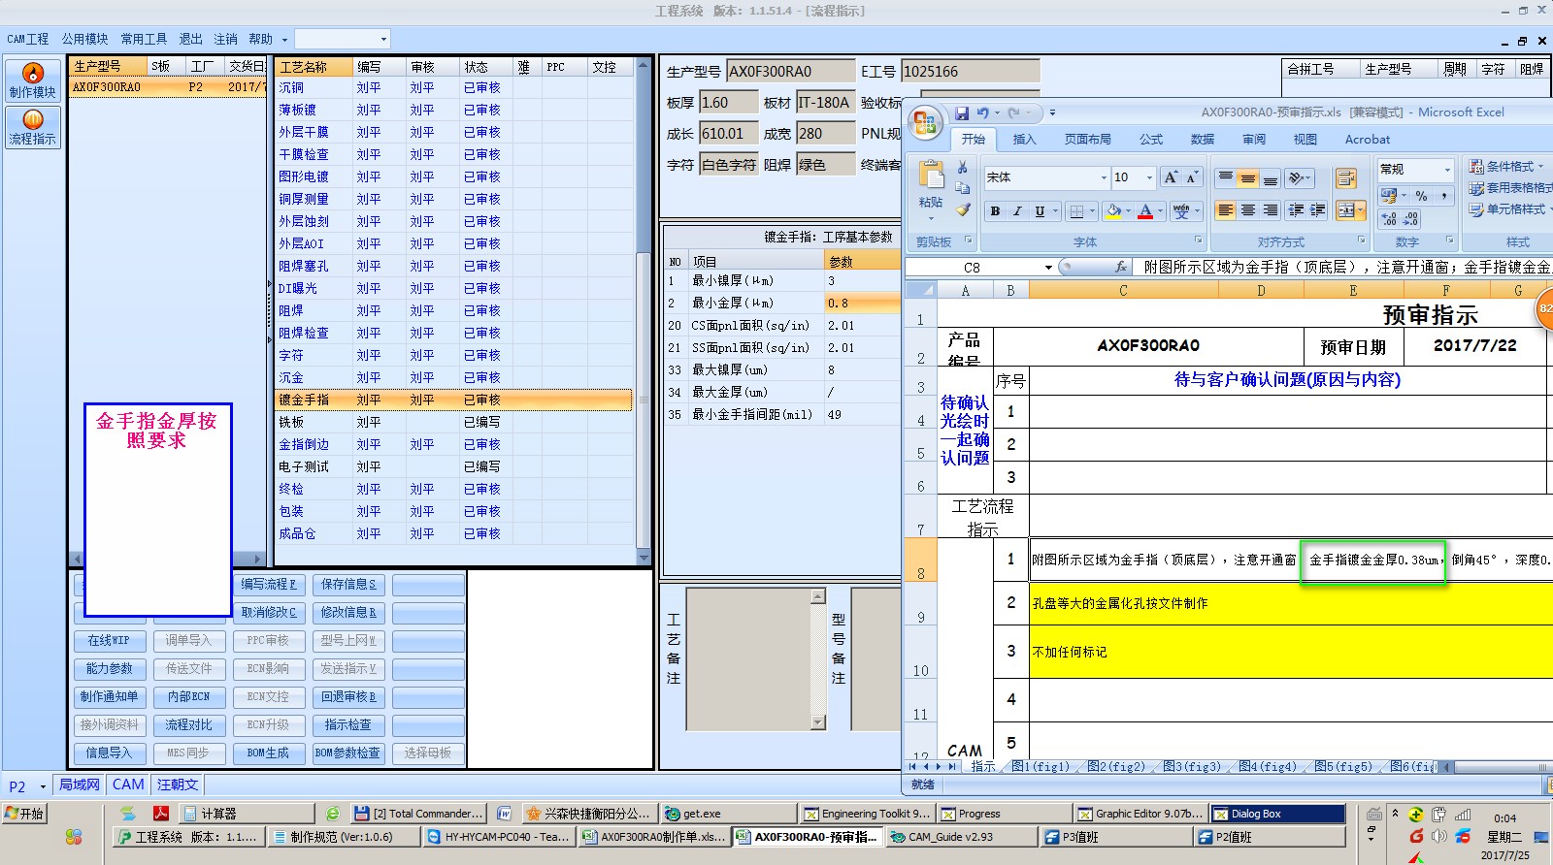
Task: Decrease decimal places in Excel
Action: pos(1410,219)
